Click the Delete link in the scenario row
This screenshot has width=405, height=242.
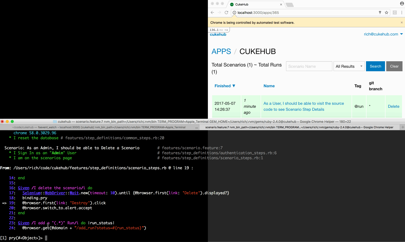point(393,106)
